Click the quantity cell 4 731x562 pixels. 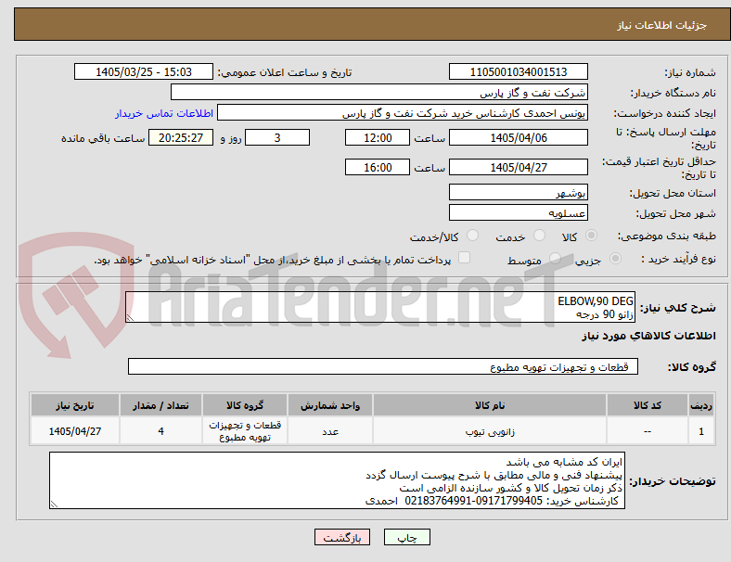coord(160,431)
